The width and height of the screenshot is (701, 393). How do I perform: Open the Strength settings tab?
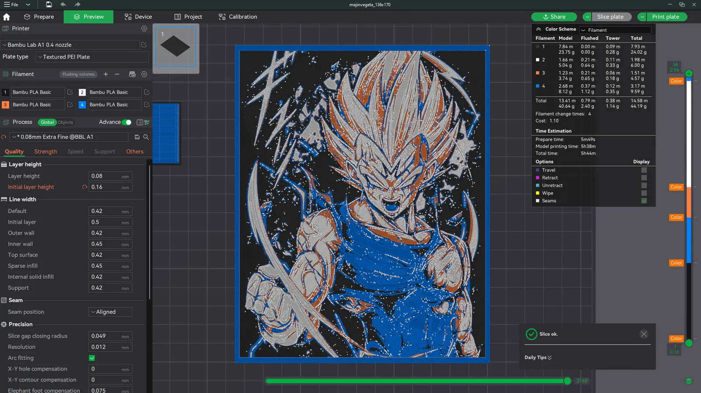(x=46, y=151)
